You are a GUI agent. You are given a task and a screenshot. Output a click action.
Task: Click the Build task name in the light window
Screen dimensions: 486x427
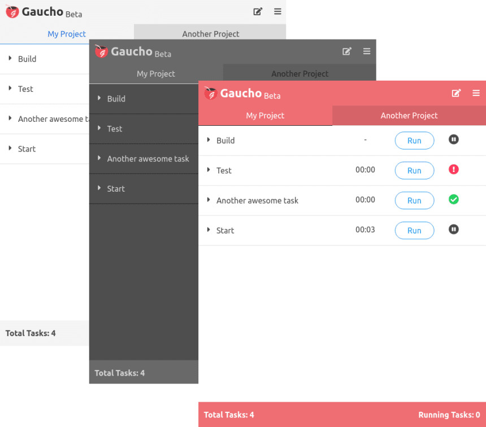click(27, 59)
